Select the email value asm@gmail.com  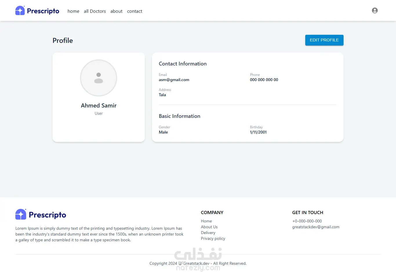click(x=174, y=80)
